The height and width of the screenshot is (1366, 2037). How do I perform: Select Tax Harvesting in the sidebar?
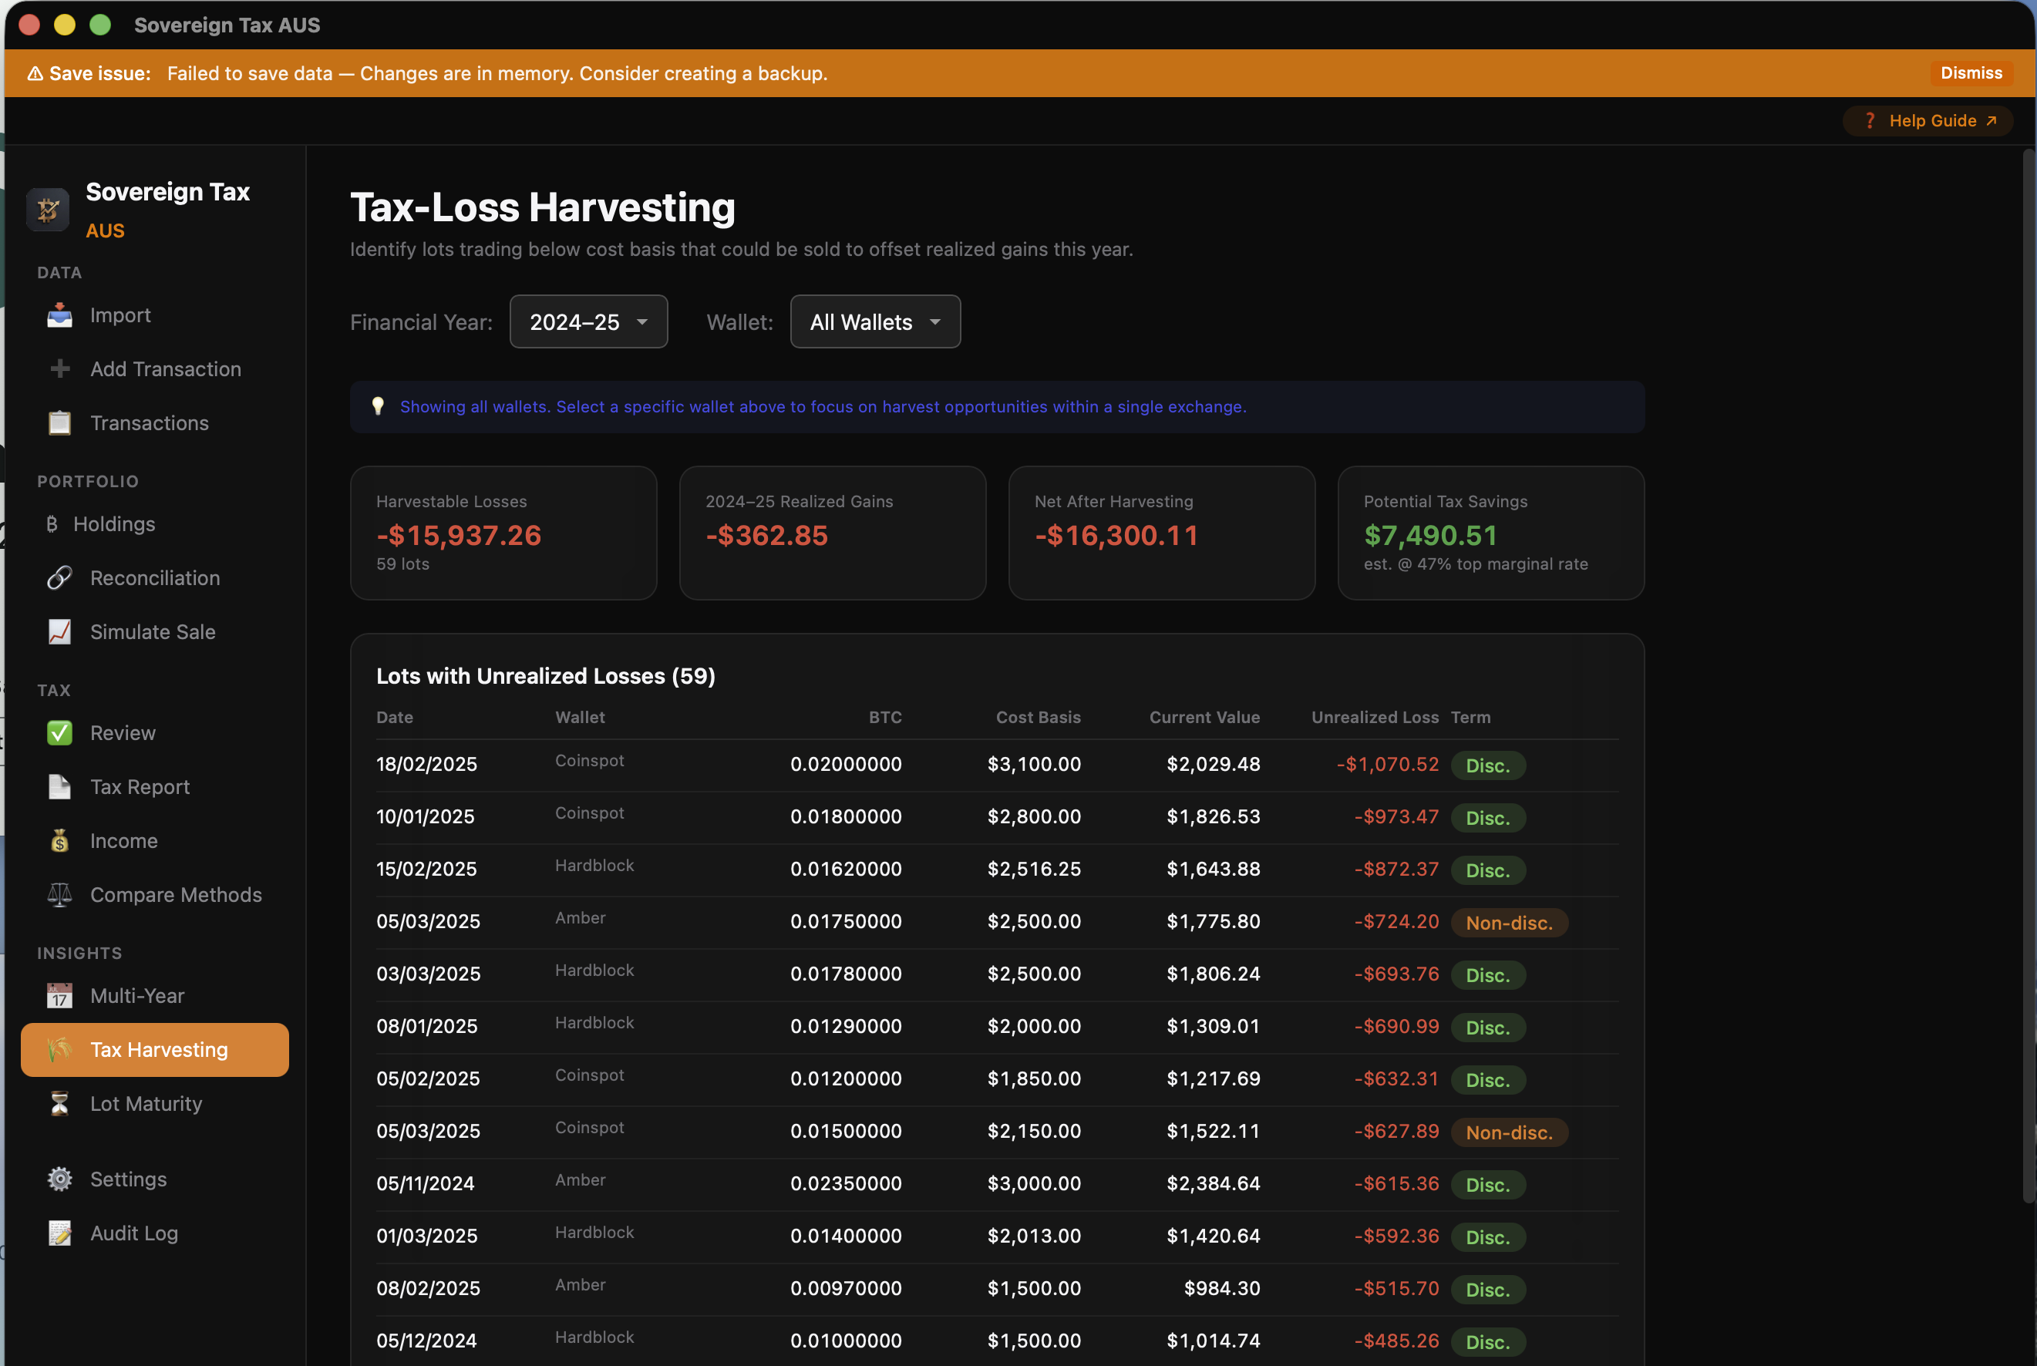pyautogui.click(x=154, y=1050)
